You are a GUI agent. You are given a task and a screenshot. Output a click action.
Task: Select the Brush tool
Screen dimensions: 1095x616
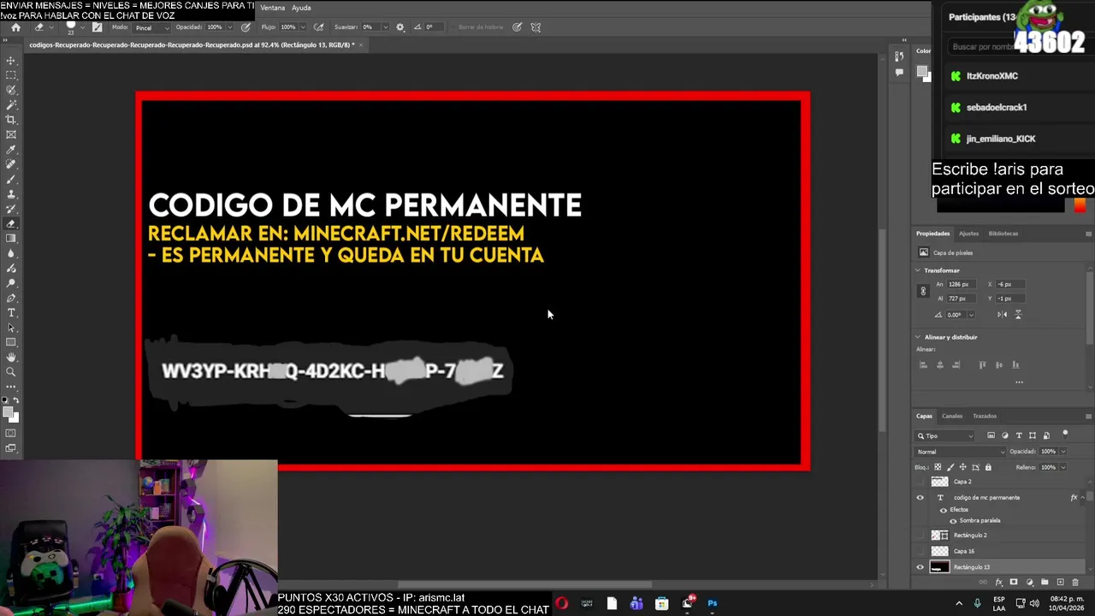(x=11, y=180)
